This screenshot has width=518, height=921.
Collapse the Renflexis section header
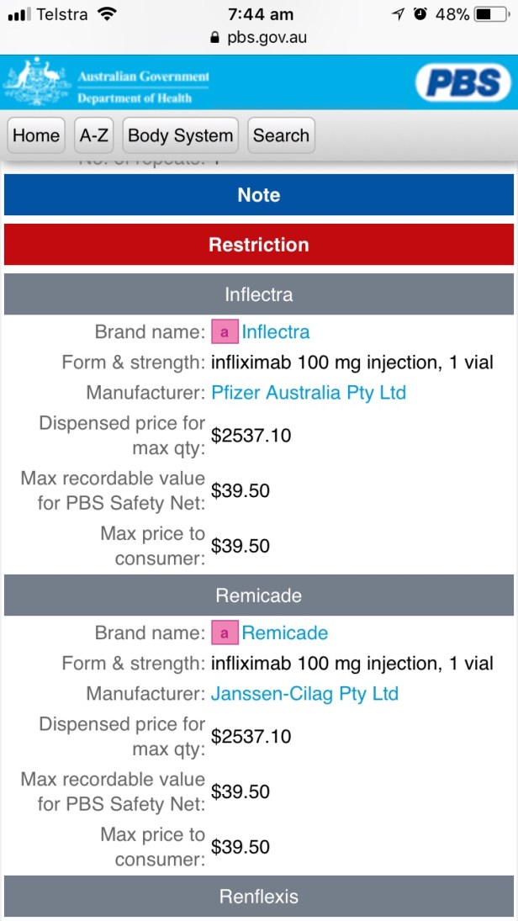click(x=259, y=897)
